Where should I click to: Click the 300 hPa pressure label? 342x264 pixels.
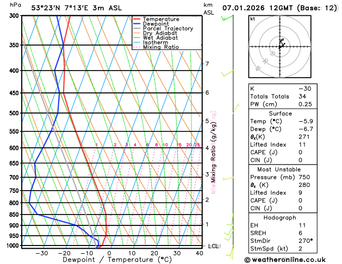[15, 16]
